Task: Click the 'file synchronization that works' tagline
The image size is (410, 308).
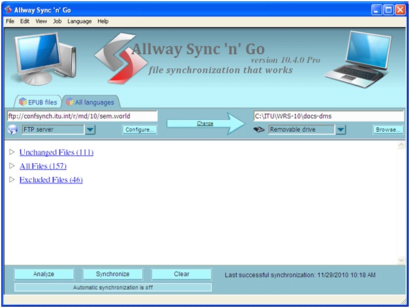Action: tap(221, 70)
